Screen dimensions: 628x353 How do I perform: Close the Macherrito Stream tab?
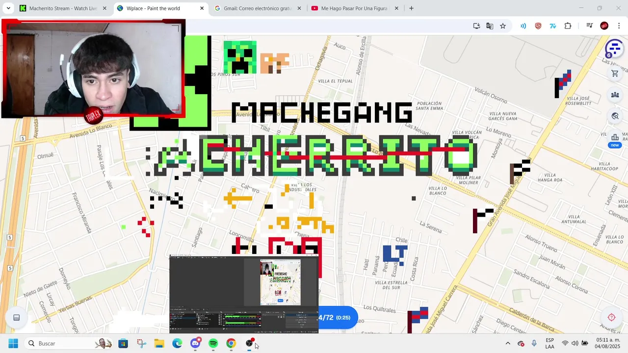pyautogui.click(x=105, y=8)
